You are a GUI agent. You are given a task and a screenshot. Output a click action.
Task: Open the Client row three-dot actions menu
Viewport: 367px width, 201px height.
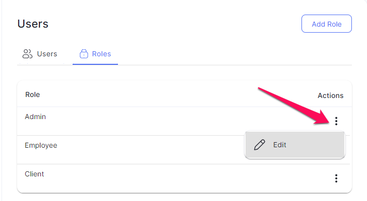336,178
